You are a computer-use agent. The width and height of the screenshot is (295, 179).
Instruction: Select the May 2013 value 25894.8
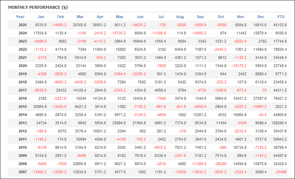(118, 123)
